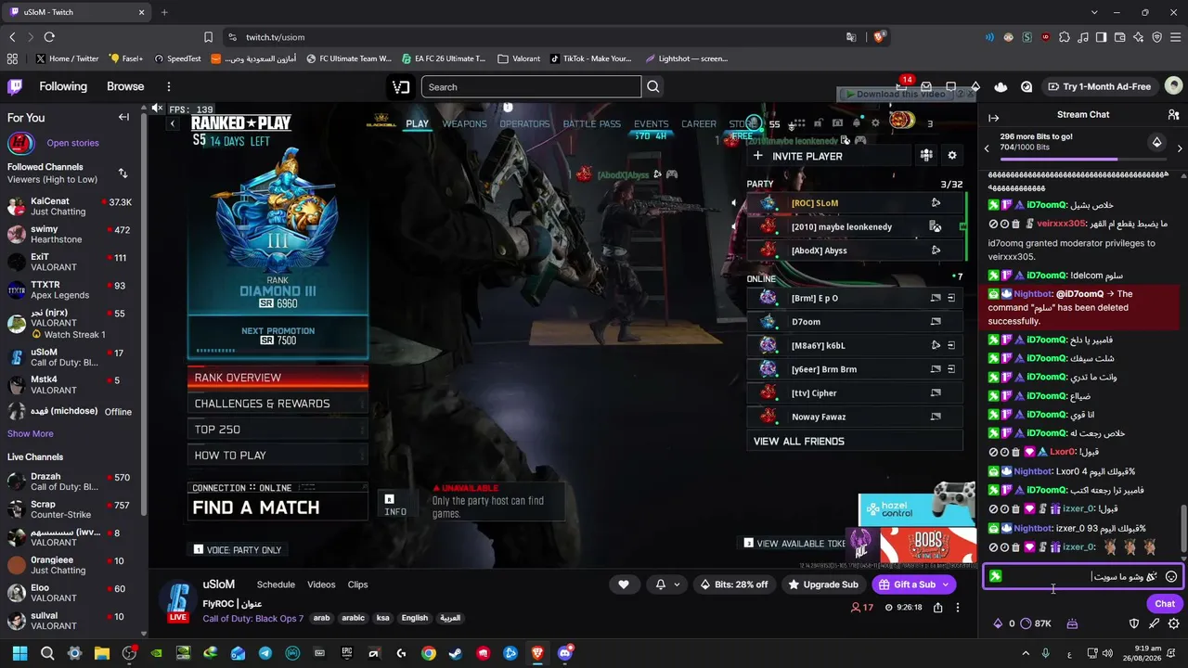Toggle follow with the heart button
This screenshot has width=1188, height=668.
(624, 584)
